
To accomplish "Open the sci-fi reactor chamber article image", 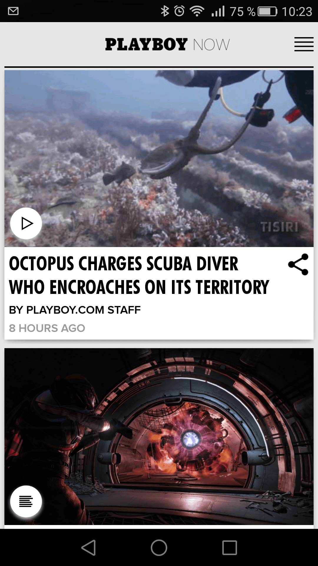I will click(x=159, y=436).
